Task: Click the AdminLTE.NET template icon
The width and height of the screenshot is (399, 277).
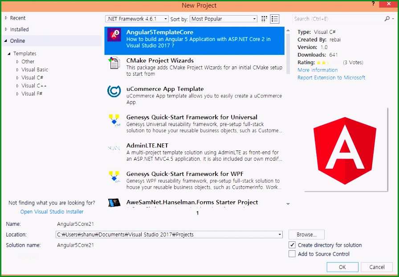Action: click(x=114, y=148)
